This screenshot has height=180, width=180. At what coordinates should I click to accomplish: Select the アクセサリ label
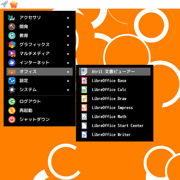coord(30,18)
